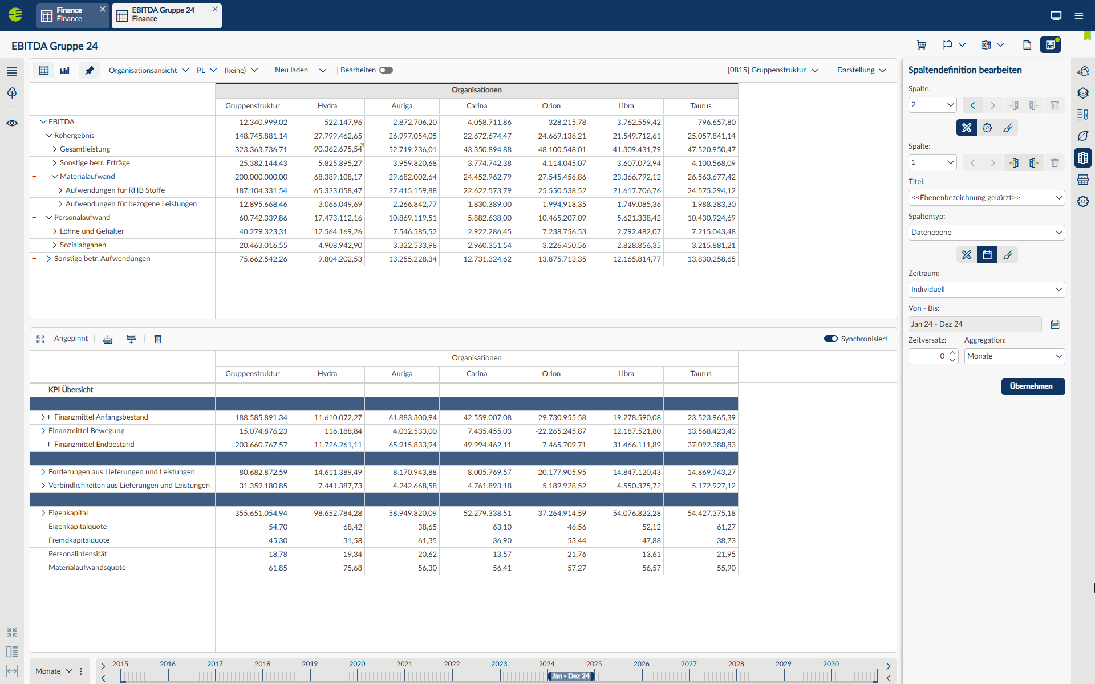The height and width of the screenshot is (684, 1095).
Task: Delete pinned panel with trash icon
Action: point(158,339)
